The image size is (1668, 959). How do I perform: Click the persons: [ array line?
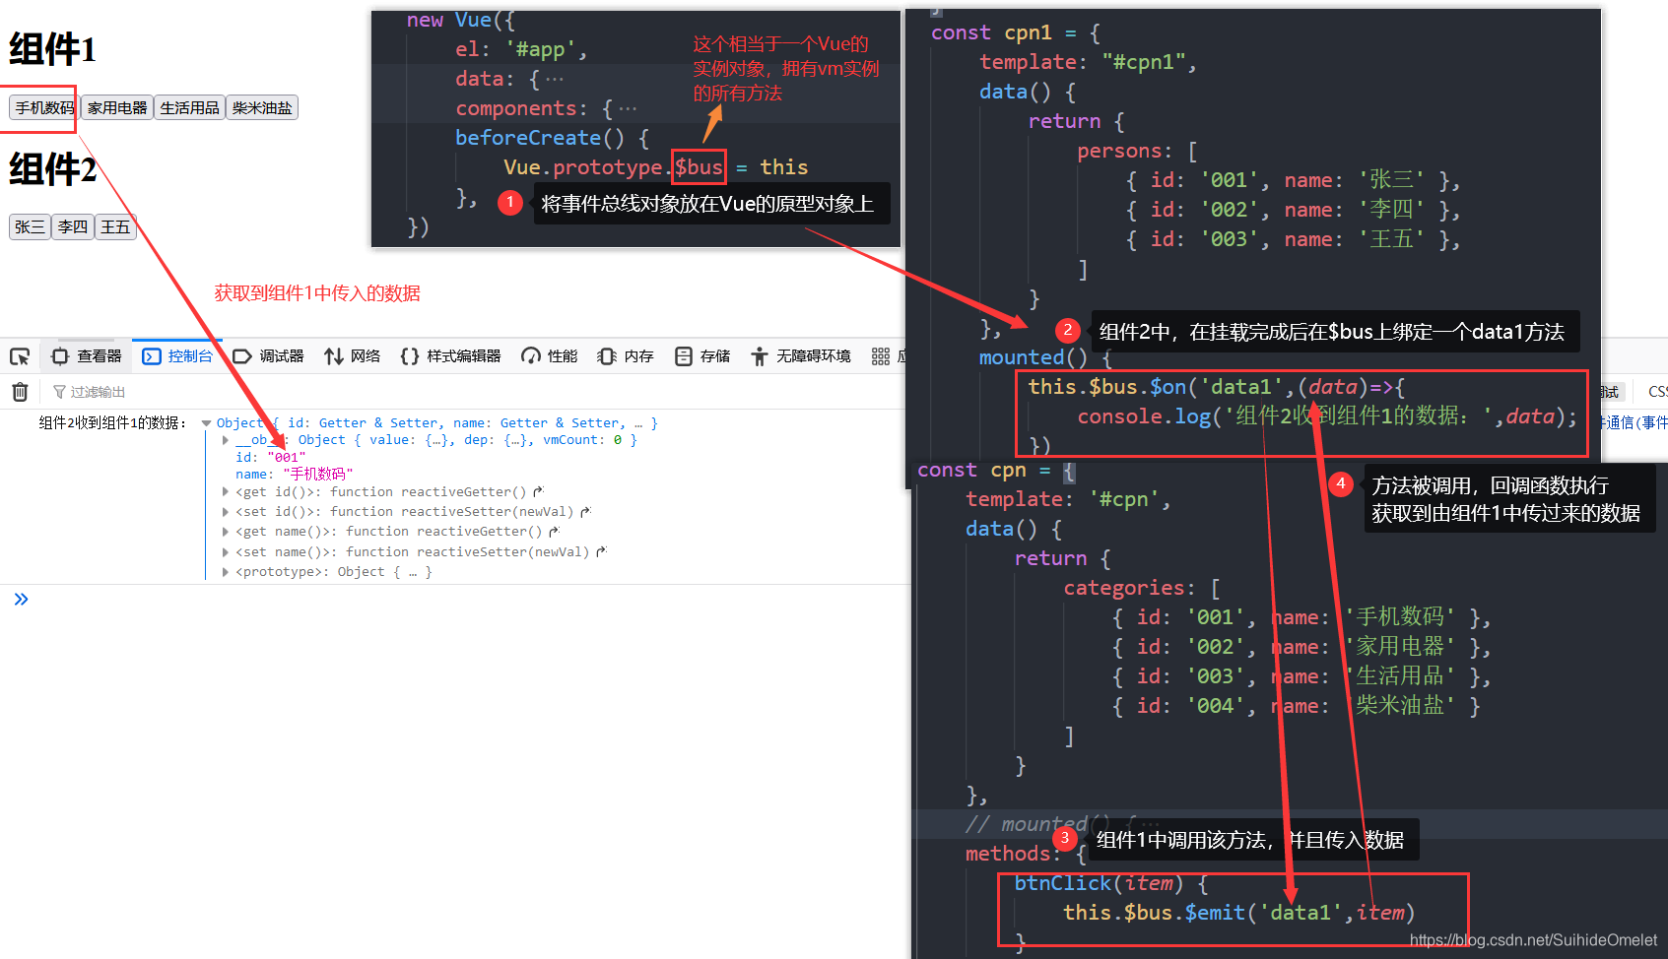(x=1137, y=151)
